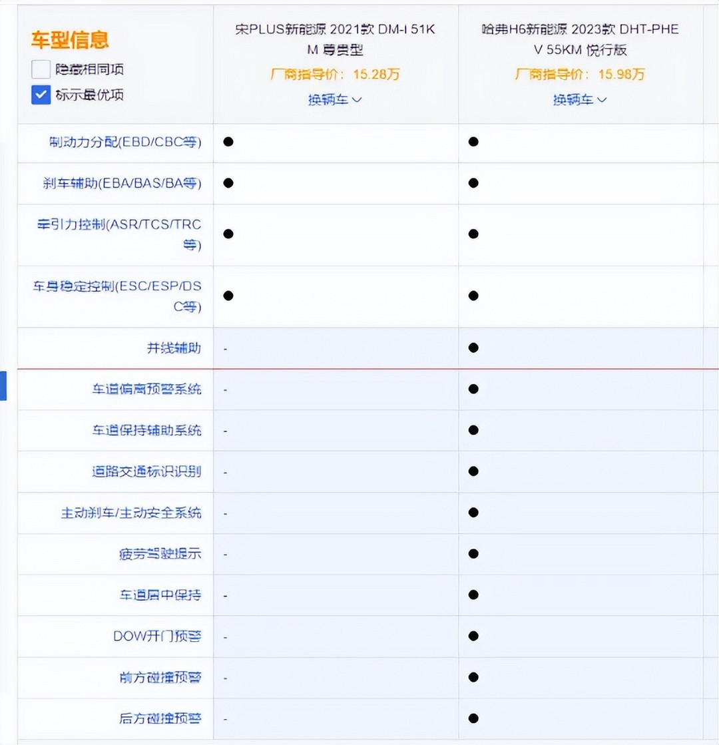Click the 主动刹车/主动安全系统 row label

click(131, 513)
